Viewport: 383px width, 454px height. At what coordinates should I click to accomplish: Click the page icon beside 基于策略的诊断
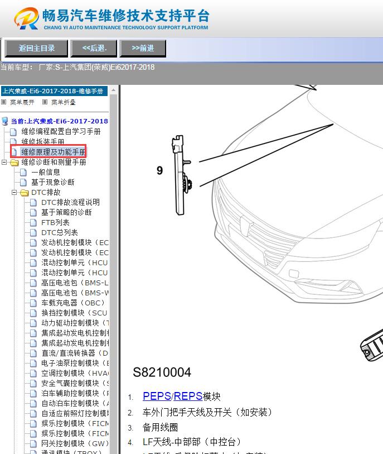click(x=33, y=213)
